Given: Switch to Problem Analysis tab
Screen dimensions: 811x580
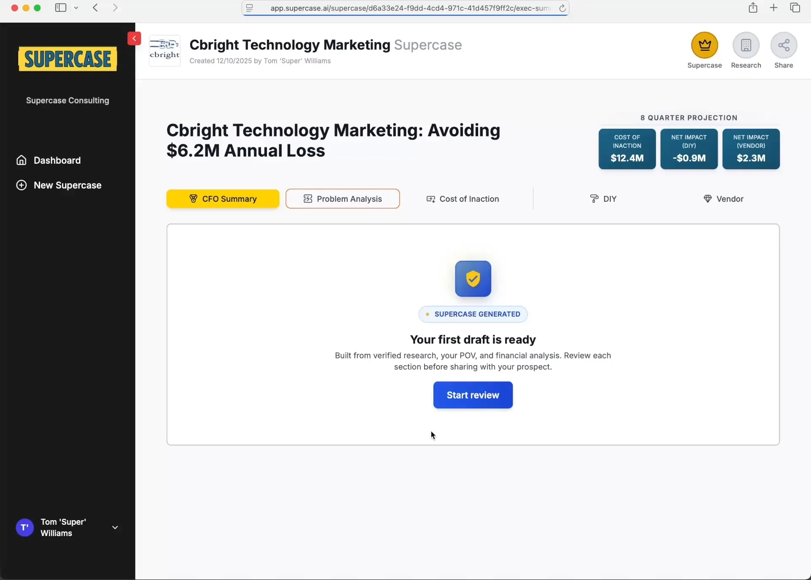Looking at the screenshot, I should [x=343, y=199].
